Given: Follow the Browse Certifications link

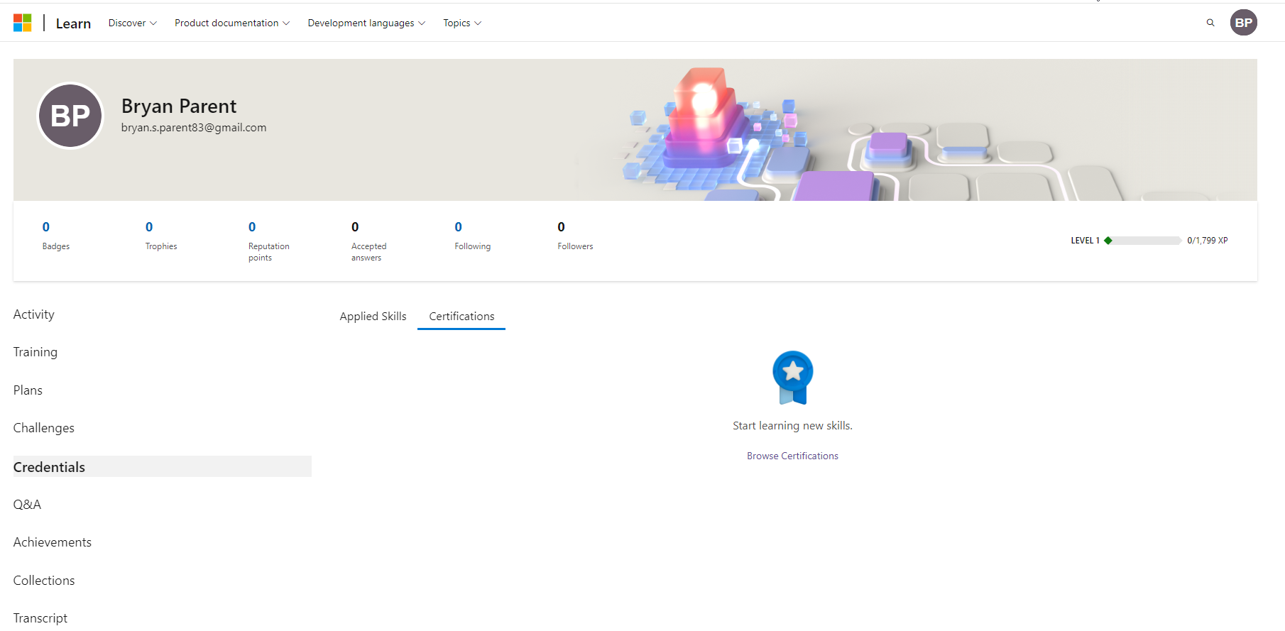Looking at the screenshot, I should click(x=792, y=456).
